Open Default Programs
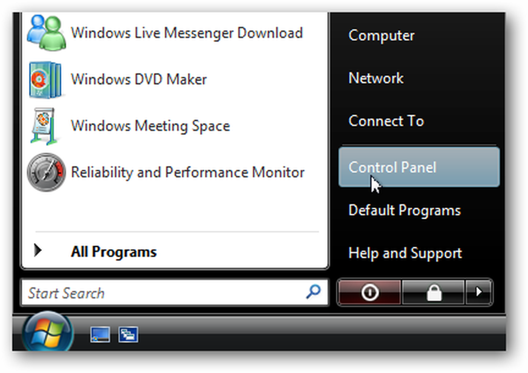Viewport: 528px width, 373px height. coord(404,210)
